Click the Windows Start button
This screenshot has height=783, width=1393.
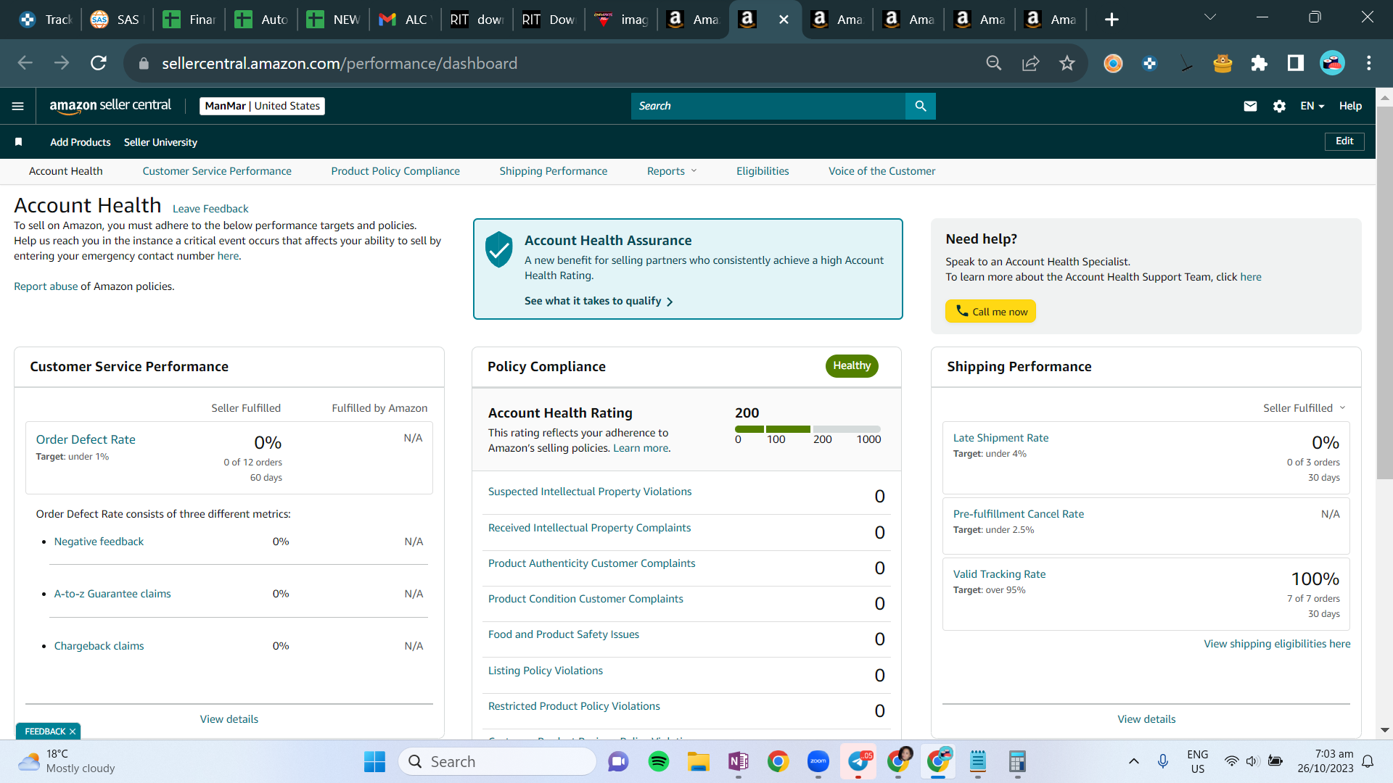(375, 761)
